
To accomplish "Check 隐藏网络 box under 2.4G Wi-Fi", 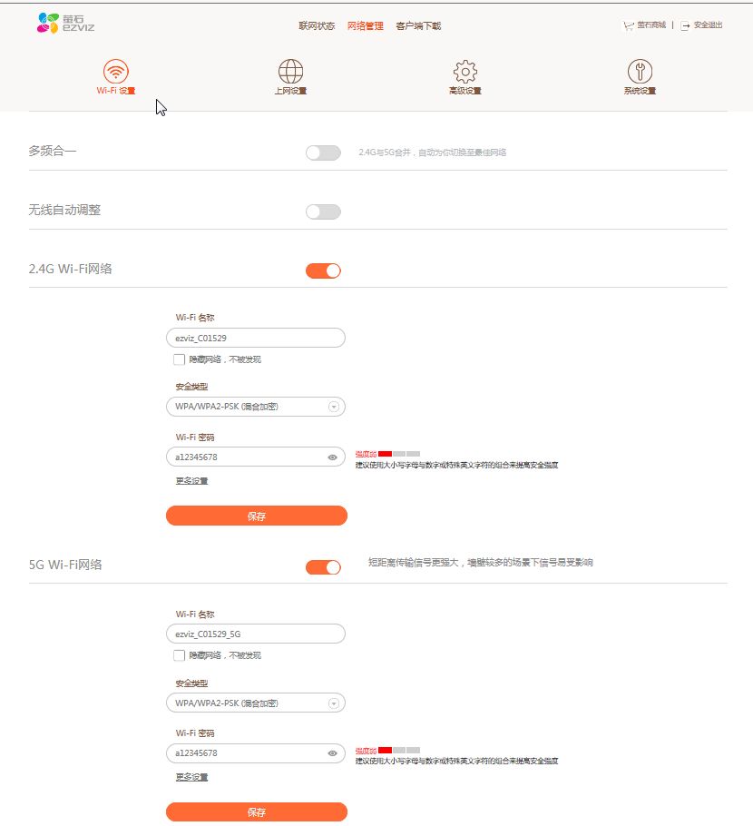I will 179,359.
